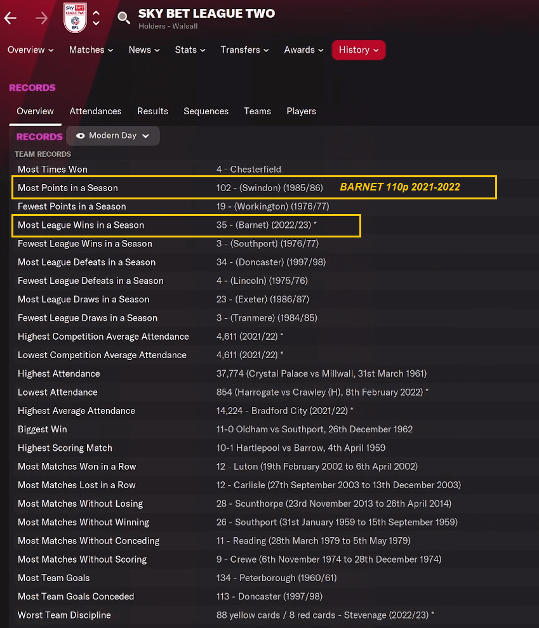This screenshot has width=539, height=628.
Task: Click the 'Worst Team Discipline' label
Action: (x=64, y=615)
